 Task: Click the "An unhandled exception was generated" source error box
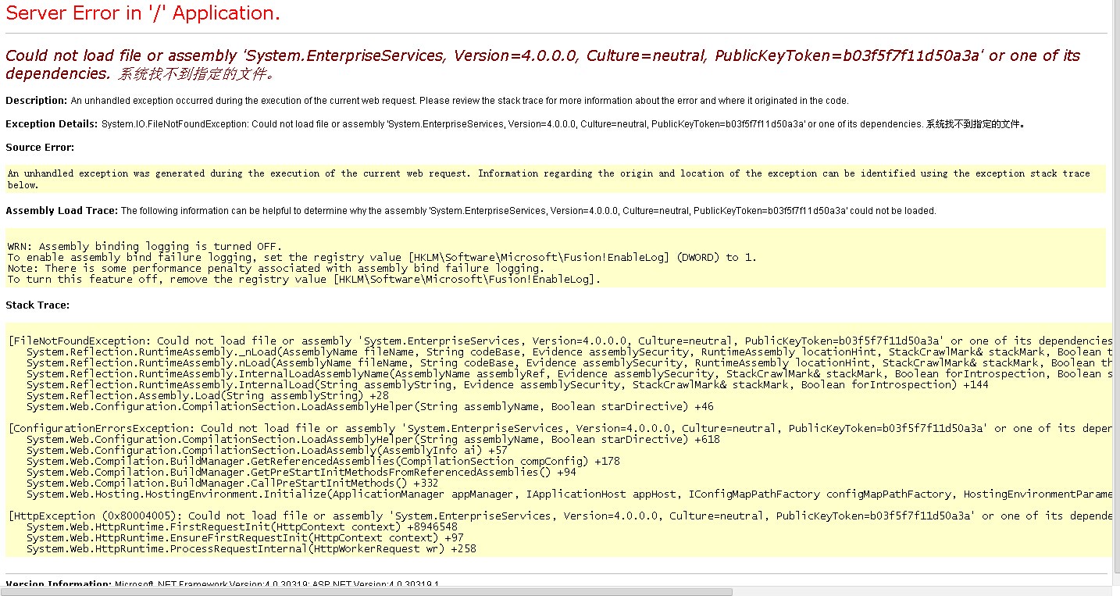[x=548, y=179]
